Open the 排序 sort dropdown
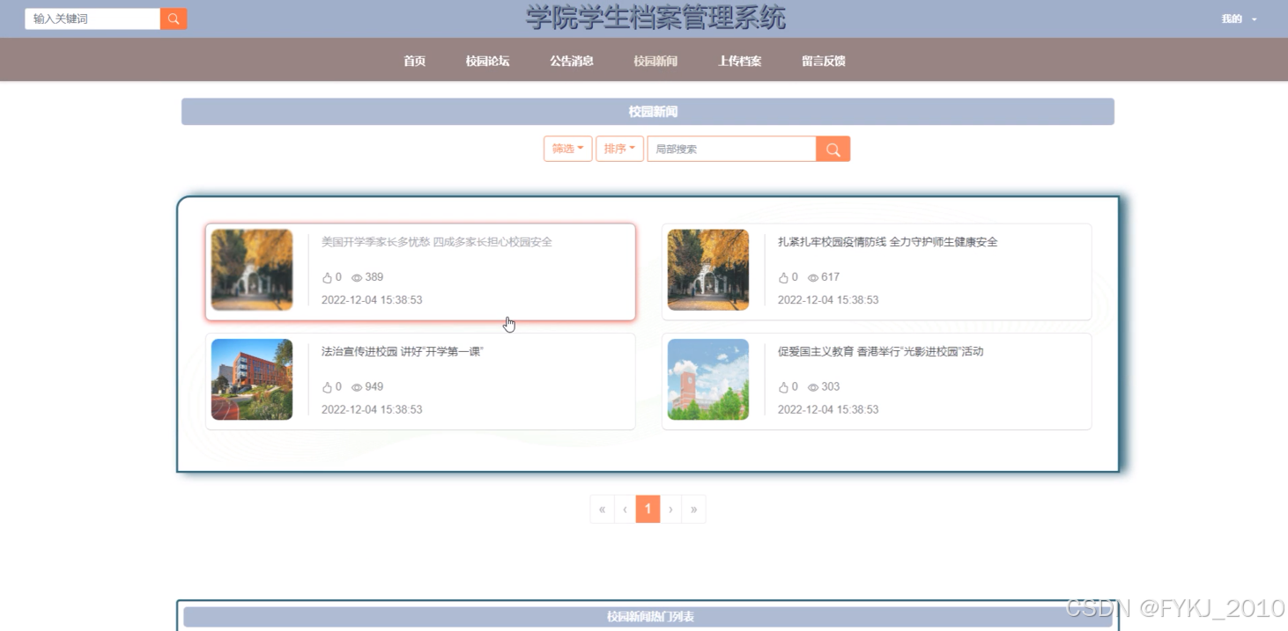Screen dimensions: 1288x631 click(619, 149)
